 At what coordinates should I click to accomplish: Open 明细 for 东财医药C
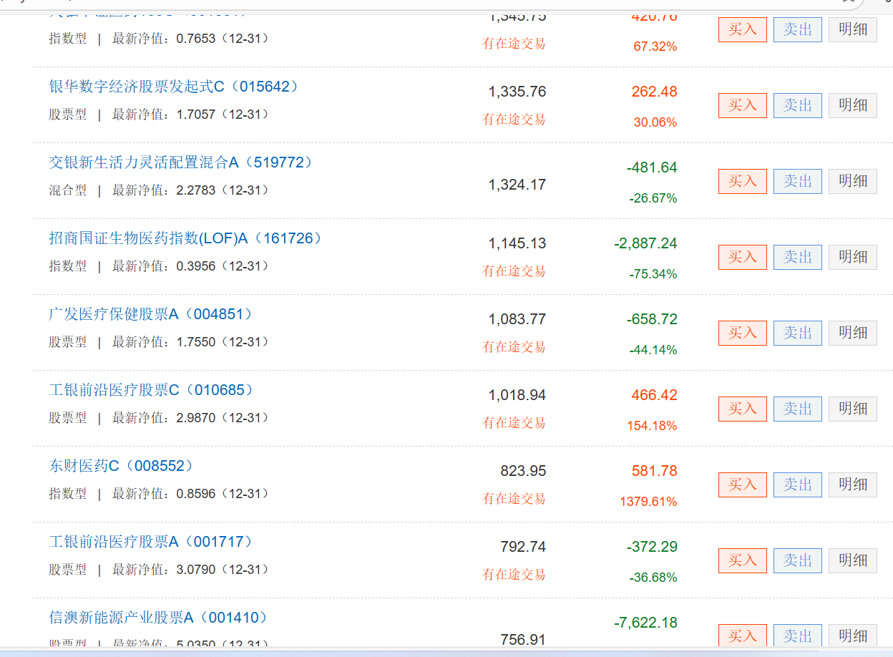click(853, 485)
